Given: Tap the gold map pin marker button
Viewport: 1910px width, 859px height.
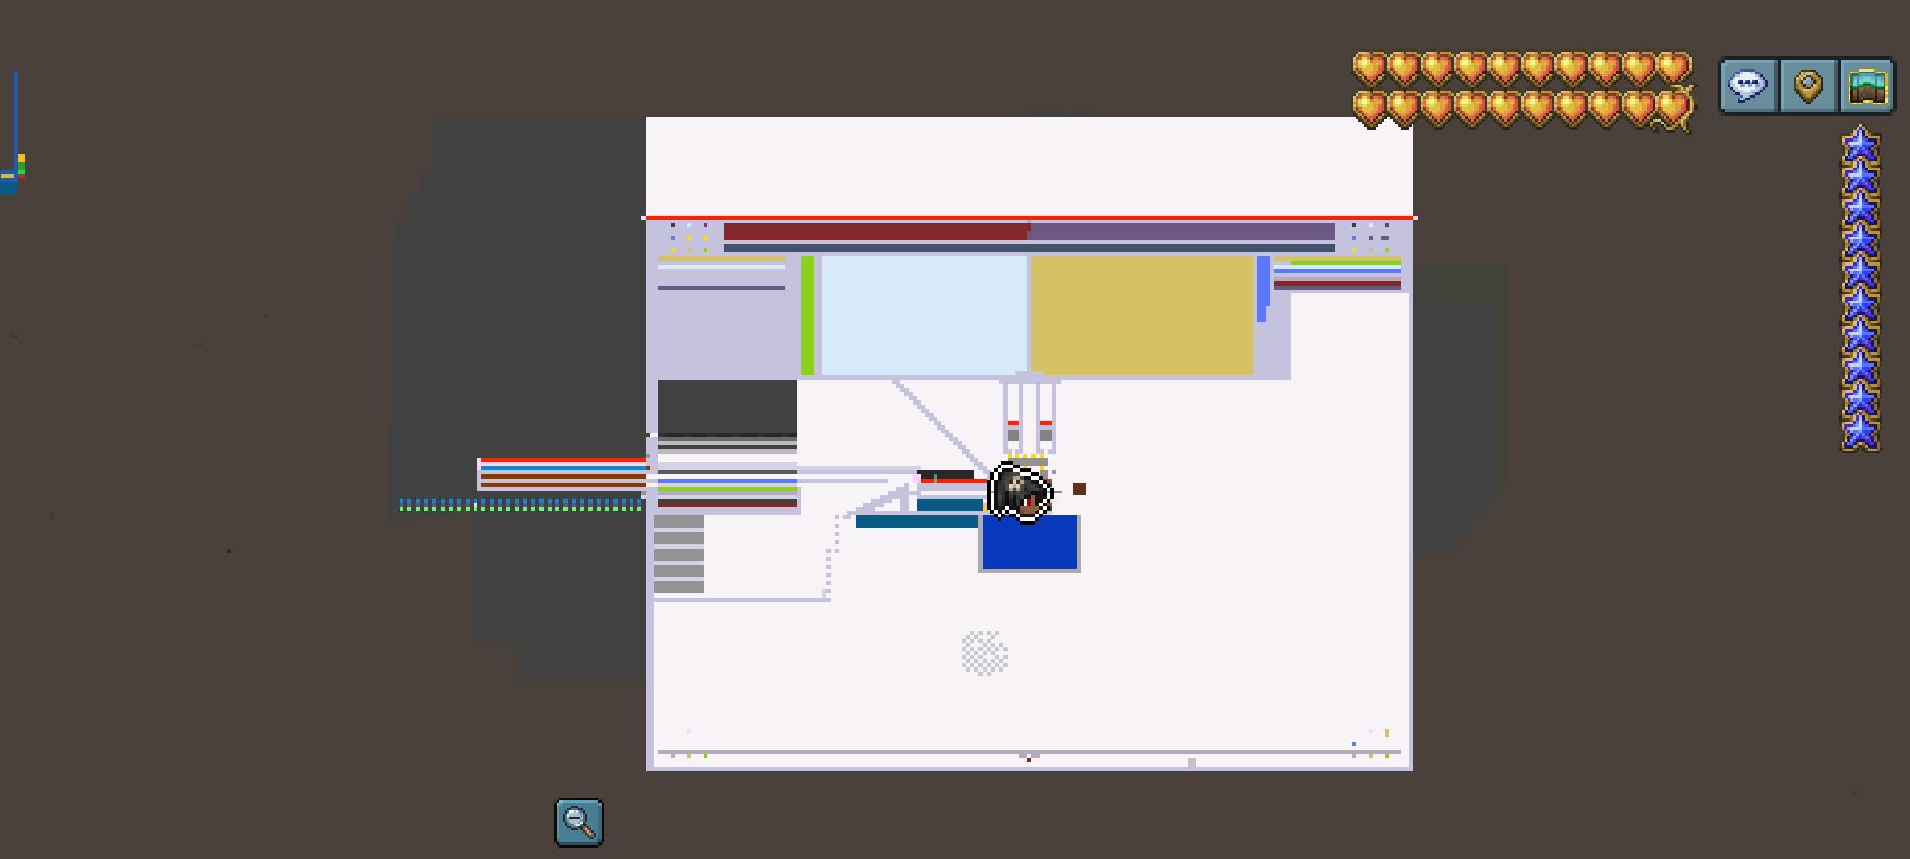Looking at the screenshot, I should tap(1808, 84).
